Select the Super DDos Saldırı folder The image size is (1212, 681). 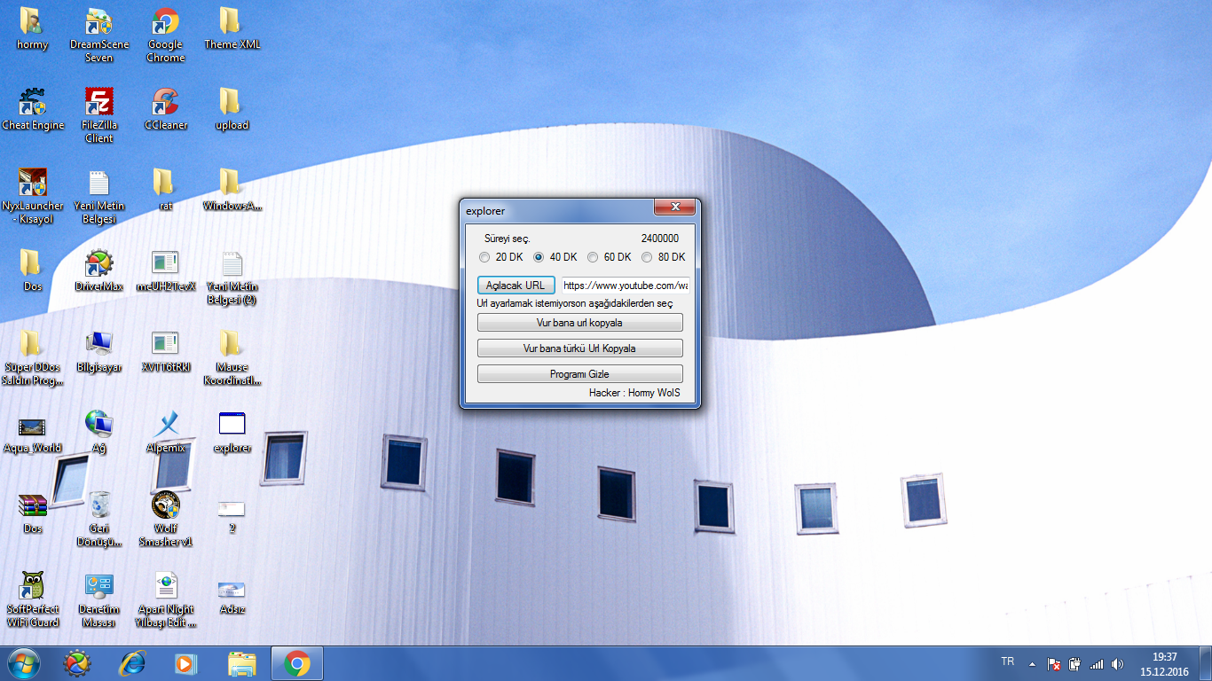click(x=33, y=358)
